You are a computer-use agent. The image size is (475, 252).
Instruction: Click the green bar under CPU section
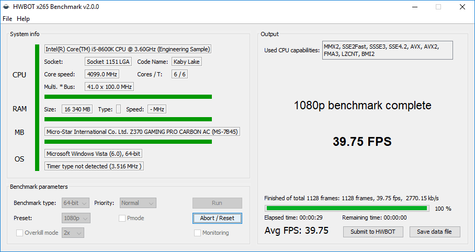point(128,97)
